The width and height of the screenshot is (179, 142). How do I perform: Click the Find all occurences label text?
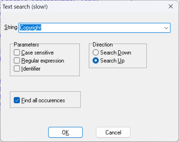[43, 100]
